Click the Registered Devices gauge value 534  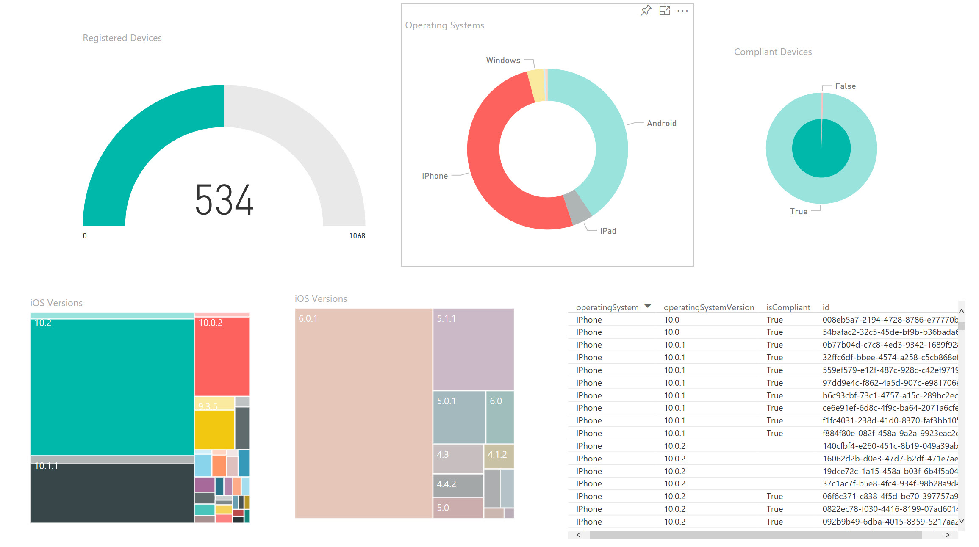(224, 200)
